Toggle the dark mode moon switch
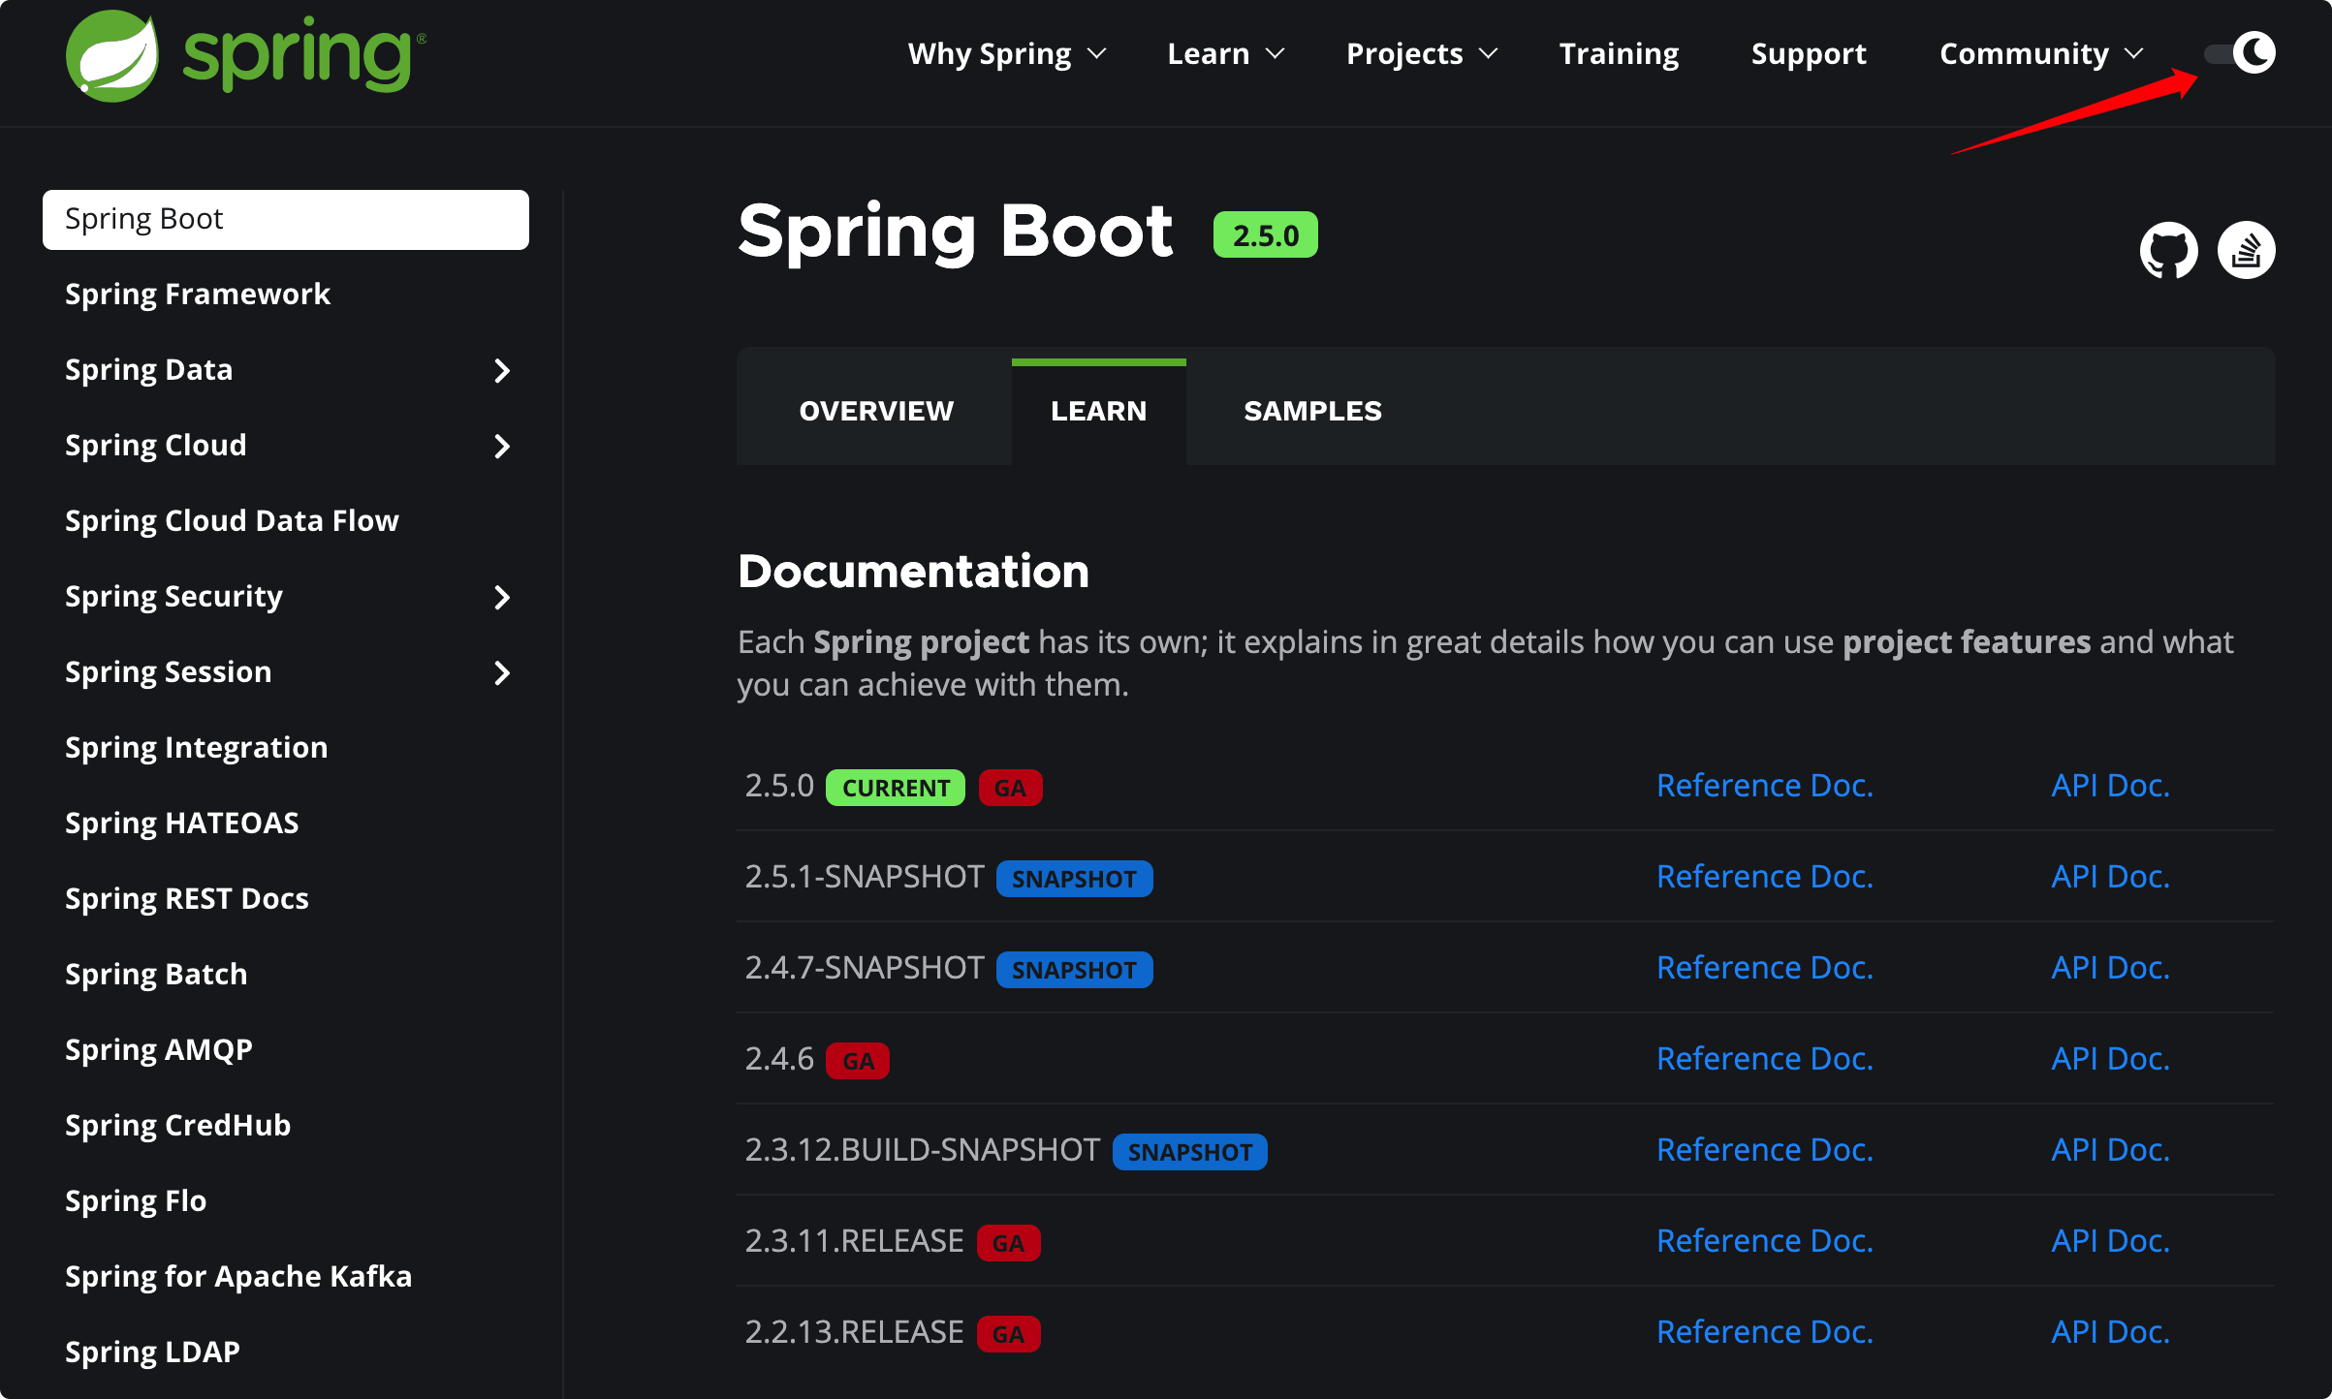Screen dimensions: 2332x1399 (2240, 52)
